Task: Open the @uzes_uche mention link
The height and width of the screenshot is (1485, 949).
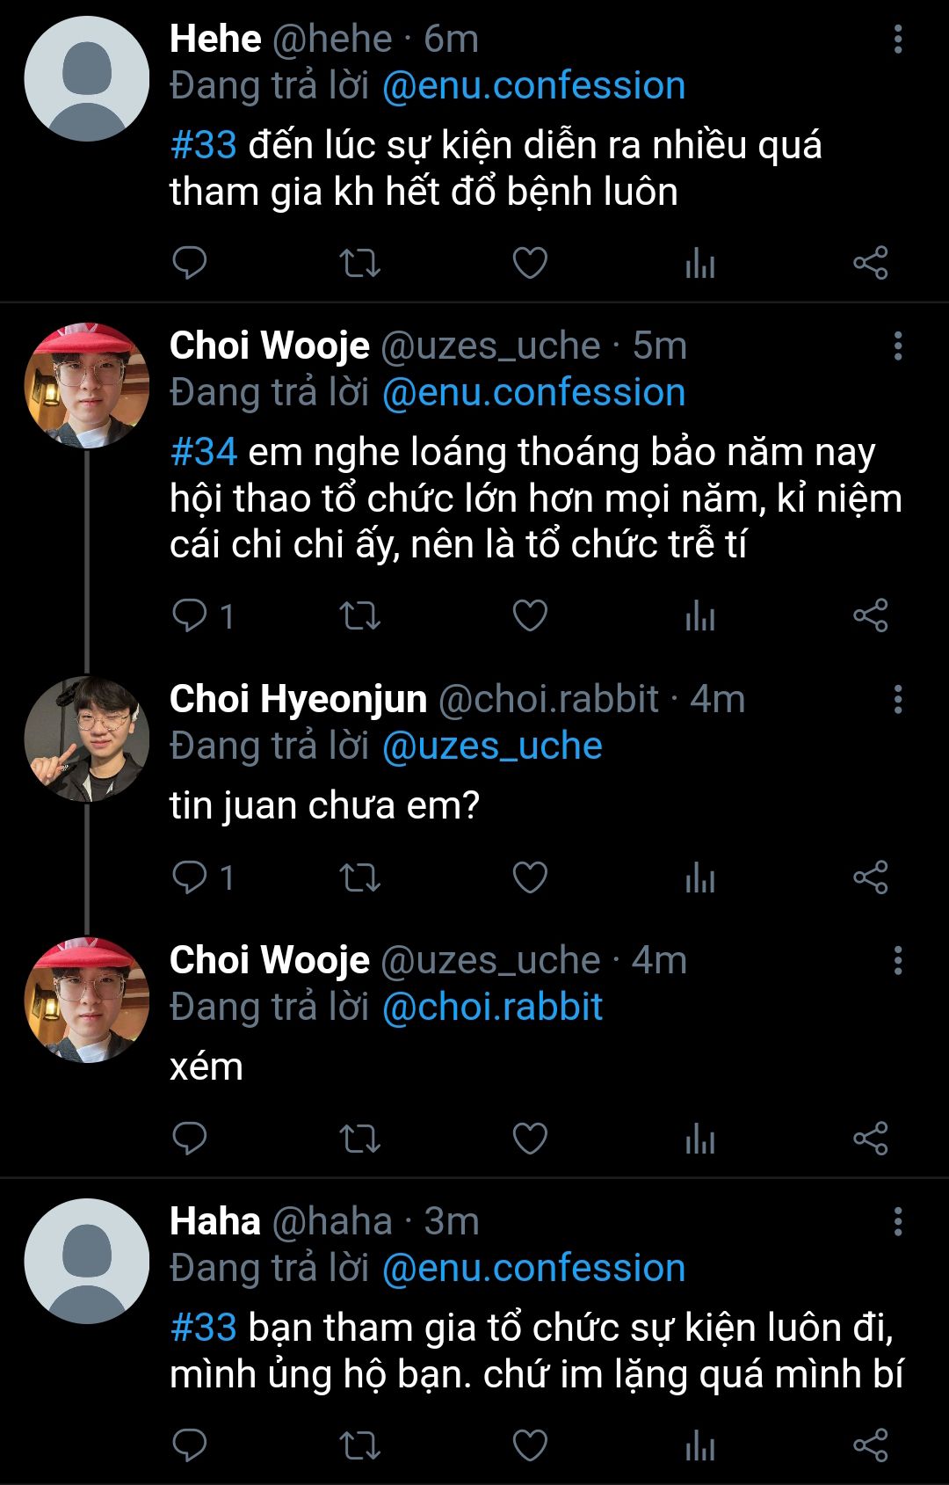Action: 492,746
